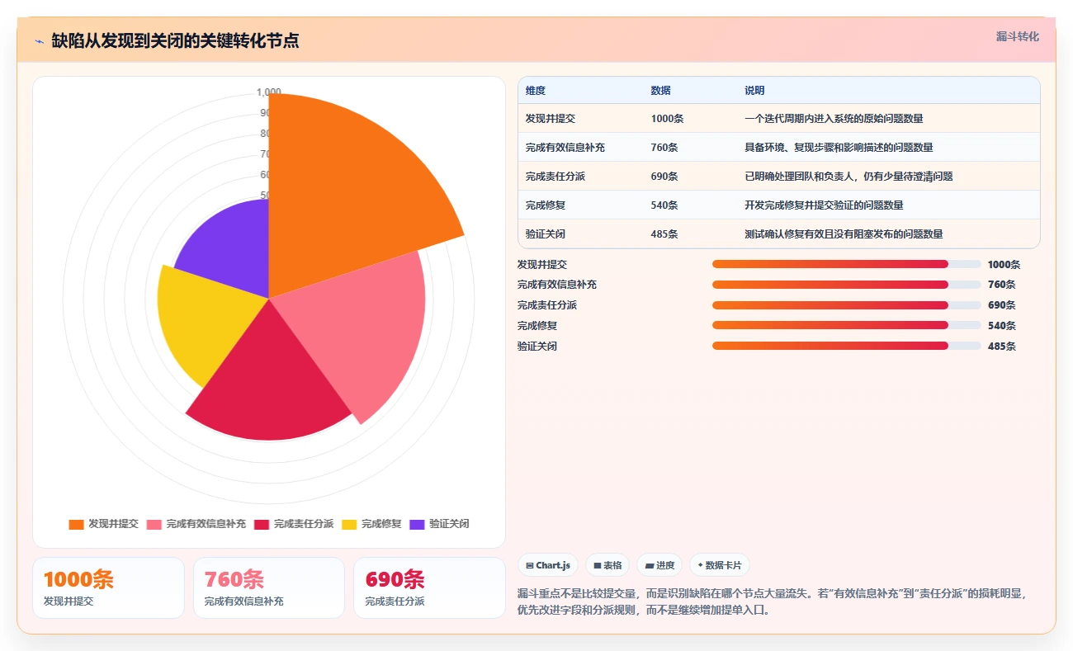Viewport: 1073px width, 651px height.
Task: Toggle the pink 完成有效信息补充 legend swatch
Action: [154, 525]
